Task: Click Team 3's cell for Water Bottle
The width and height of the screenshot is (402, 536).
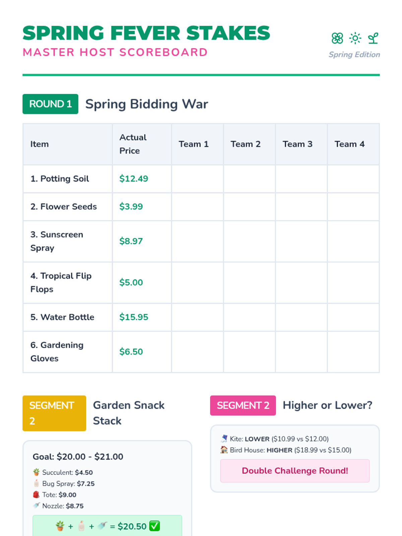Action: pos(301,317)
